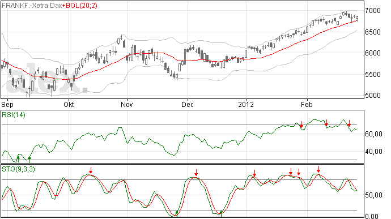Click the Feb month label
The width and height of the screenshot is (391, 219).
[307, 104]
